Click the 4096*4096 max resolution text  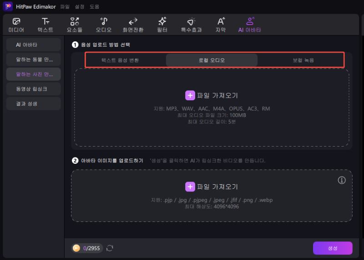tap(212, 206)
